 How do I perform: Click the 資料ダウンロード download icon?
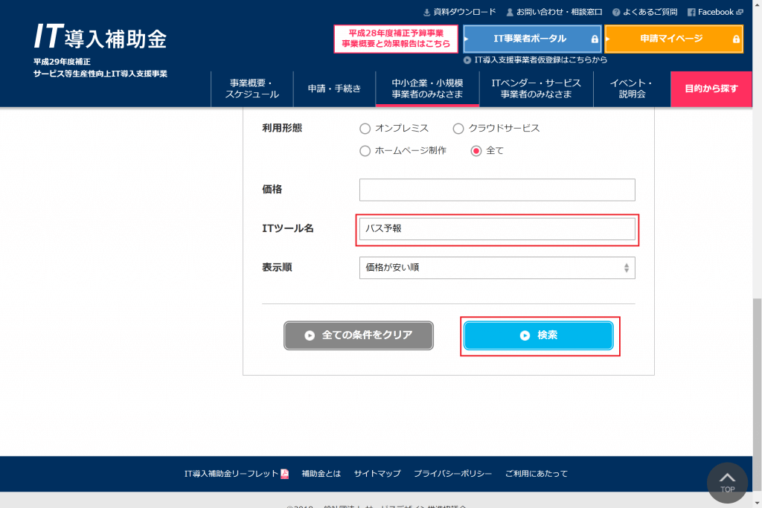426,12
